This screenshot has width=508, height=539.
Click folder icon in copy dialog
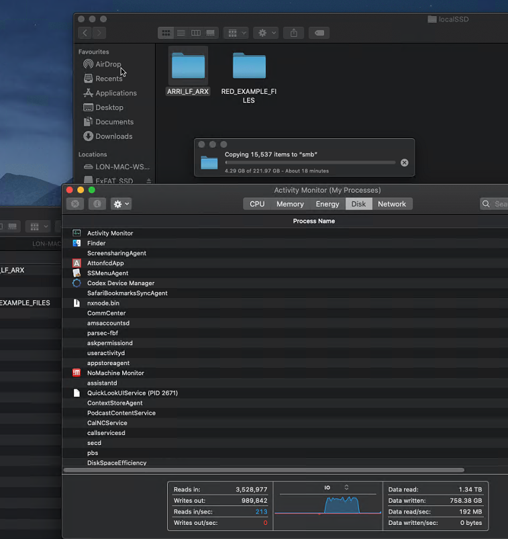209,162
